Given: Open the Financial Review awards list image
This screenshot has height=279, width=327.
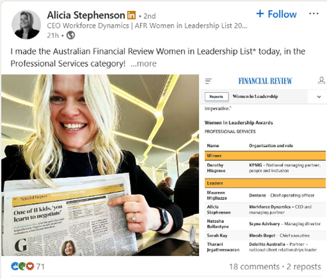Looking at the screenshot, I should pos(263,165).
